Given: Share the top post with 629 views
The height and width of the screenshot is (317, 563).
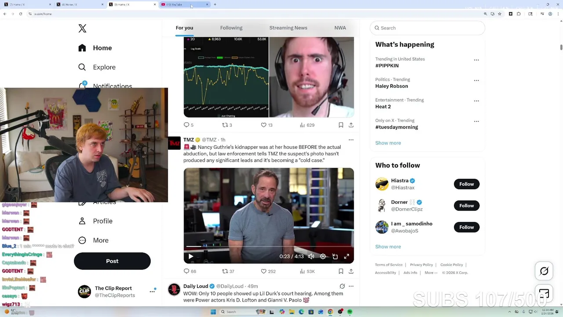Looking at the screenshot, I should pos(351,125).
